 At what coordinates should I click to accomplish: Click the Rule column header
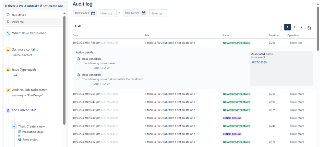[x=147, y=35]
